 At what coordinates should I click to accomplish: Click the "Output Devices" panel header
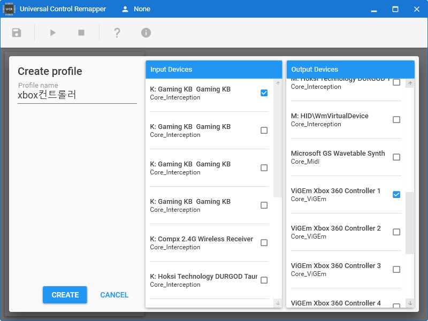coord(350,70)
